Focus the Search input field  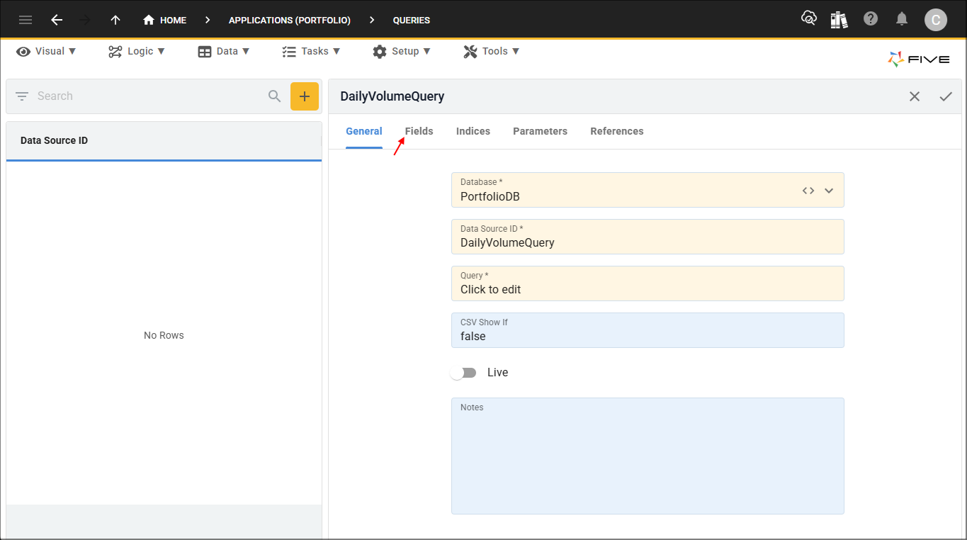(x=149, y=96)
